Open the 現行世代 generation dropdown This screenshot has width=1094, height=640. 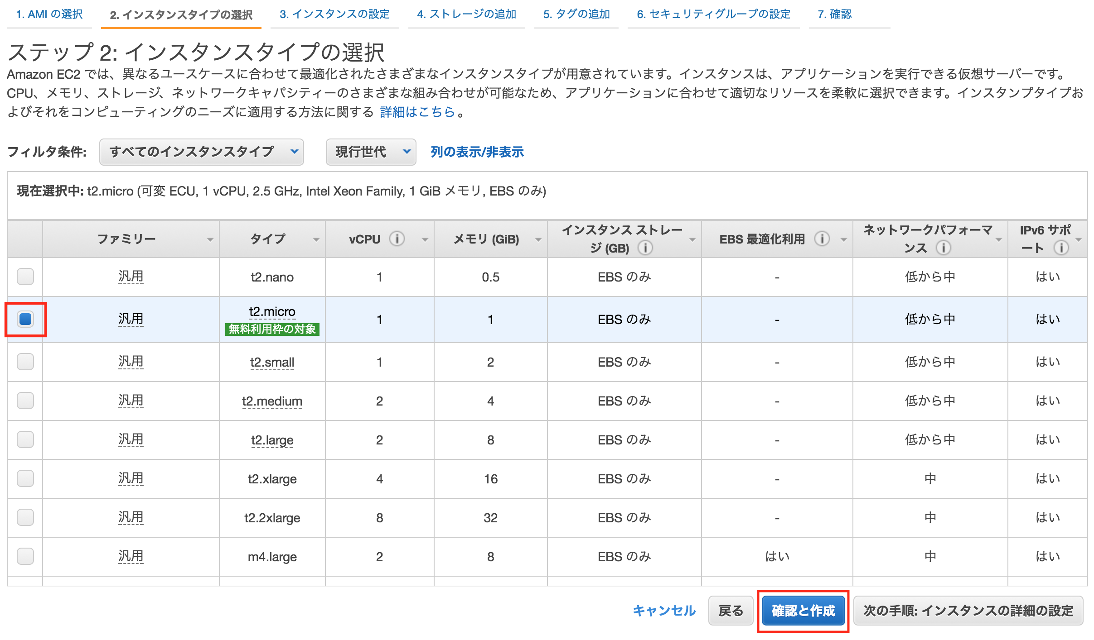click(x=371, y=152)
